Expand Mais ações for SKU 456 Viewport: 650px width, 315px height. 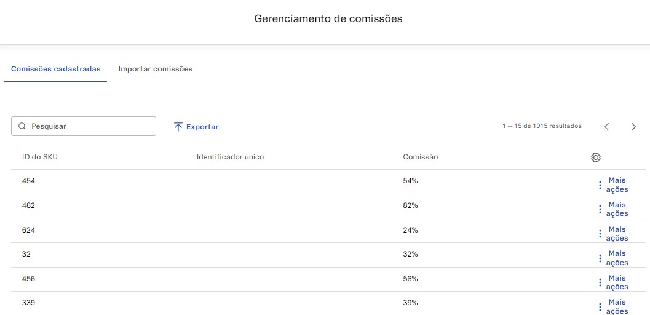click(x=617, y=282)
